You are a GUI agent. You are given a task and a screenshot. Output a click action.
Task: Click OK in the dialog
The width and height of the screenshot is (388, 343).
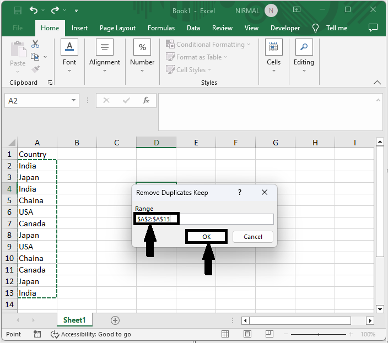(206, 237)
